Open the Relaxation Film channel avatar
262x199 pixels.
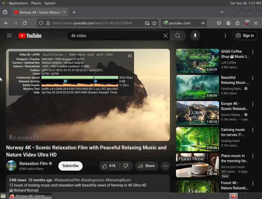click(x=11, y=165)
